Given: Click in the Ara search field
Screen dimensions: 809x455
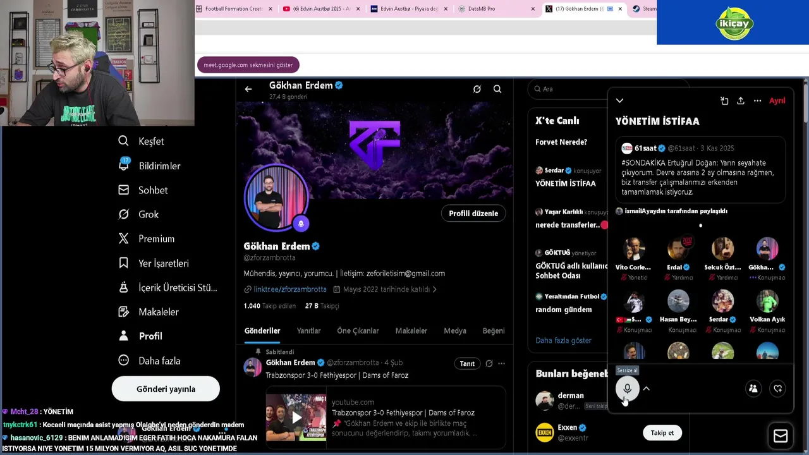Looking at the screenshot, I should [569, 89].
